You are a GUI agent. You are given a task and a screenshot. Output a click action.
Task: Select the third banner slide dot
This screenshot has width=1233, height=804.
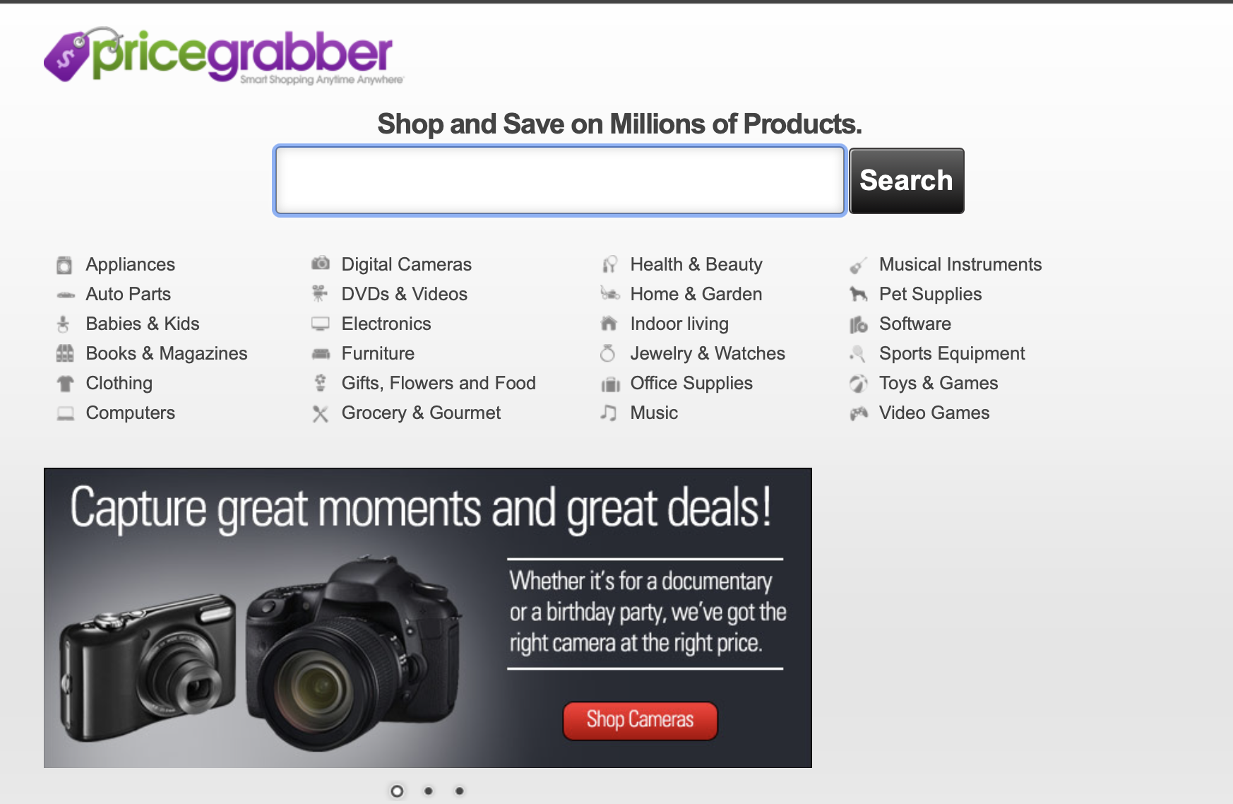coord(460,791)
